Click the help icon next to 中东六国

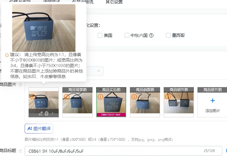click(x=151, y=35)
